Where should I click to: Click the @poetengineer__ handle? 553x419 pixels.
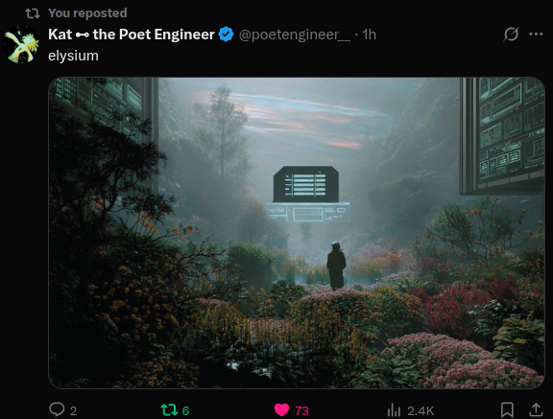tap(295, 35)
